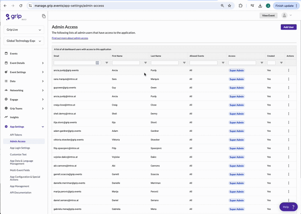Open actions menu for sheli.demry@intros.at row
This screenshot has height=214, width=301.
click(289, 114)
